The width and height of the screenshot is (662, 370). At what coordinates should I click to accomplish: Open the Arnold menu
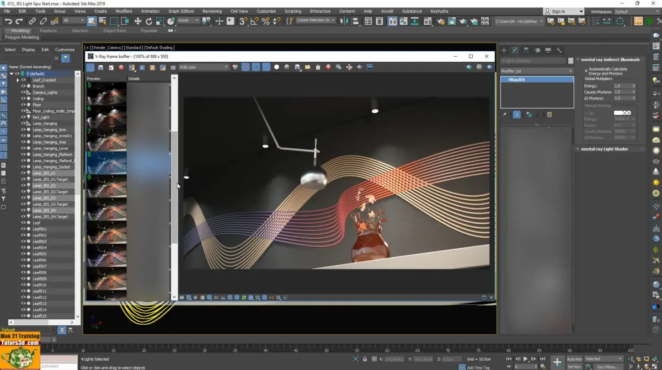[387, 11]
